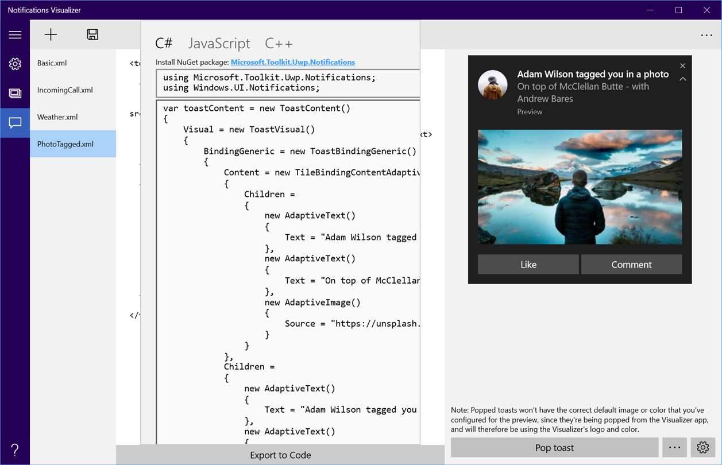
Task: Add a new payload with plus icon
Action: pos(51,34)
